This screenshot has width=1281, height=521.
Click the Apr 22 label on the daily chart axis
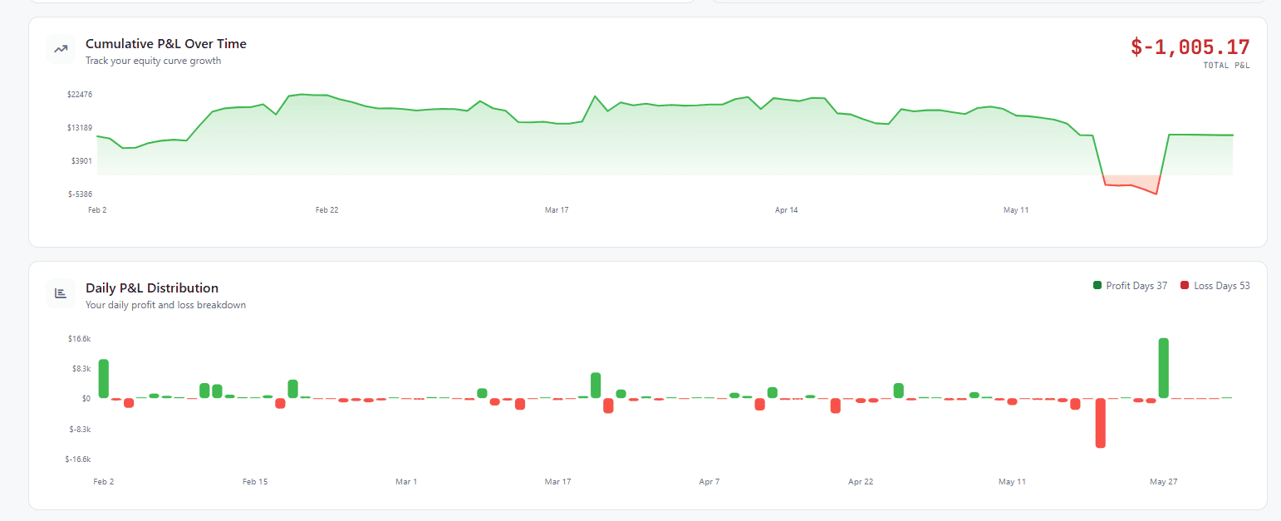point(861,482)
